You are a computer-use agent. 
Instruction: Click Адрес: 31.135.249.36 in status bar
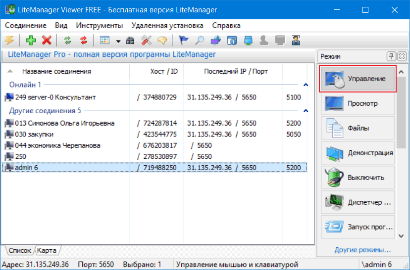[x=35, y=265]
